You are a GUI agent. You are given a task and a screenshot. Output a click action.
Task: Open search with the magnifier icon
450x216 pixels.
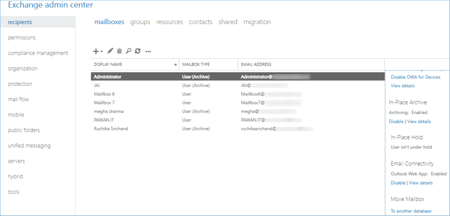(128, 51)
